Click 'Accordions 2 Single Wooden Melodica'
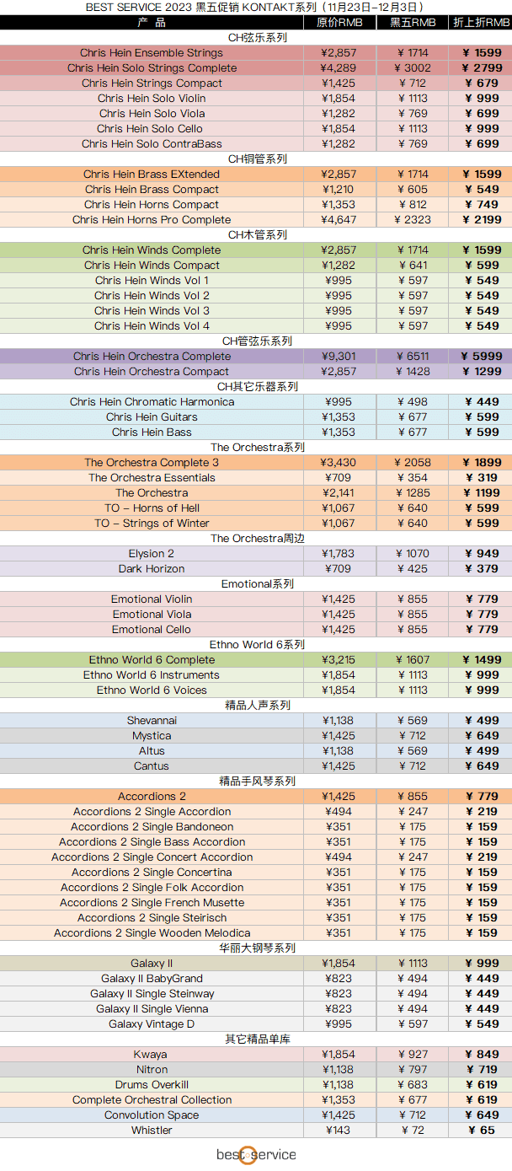Image resolution: width=512 pixels, height=1171 pixels. (x=152, y=933)
